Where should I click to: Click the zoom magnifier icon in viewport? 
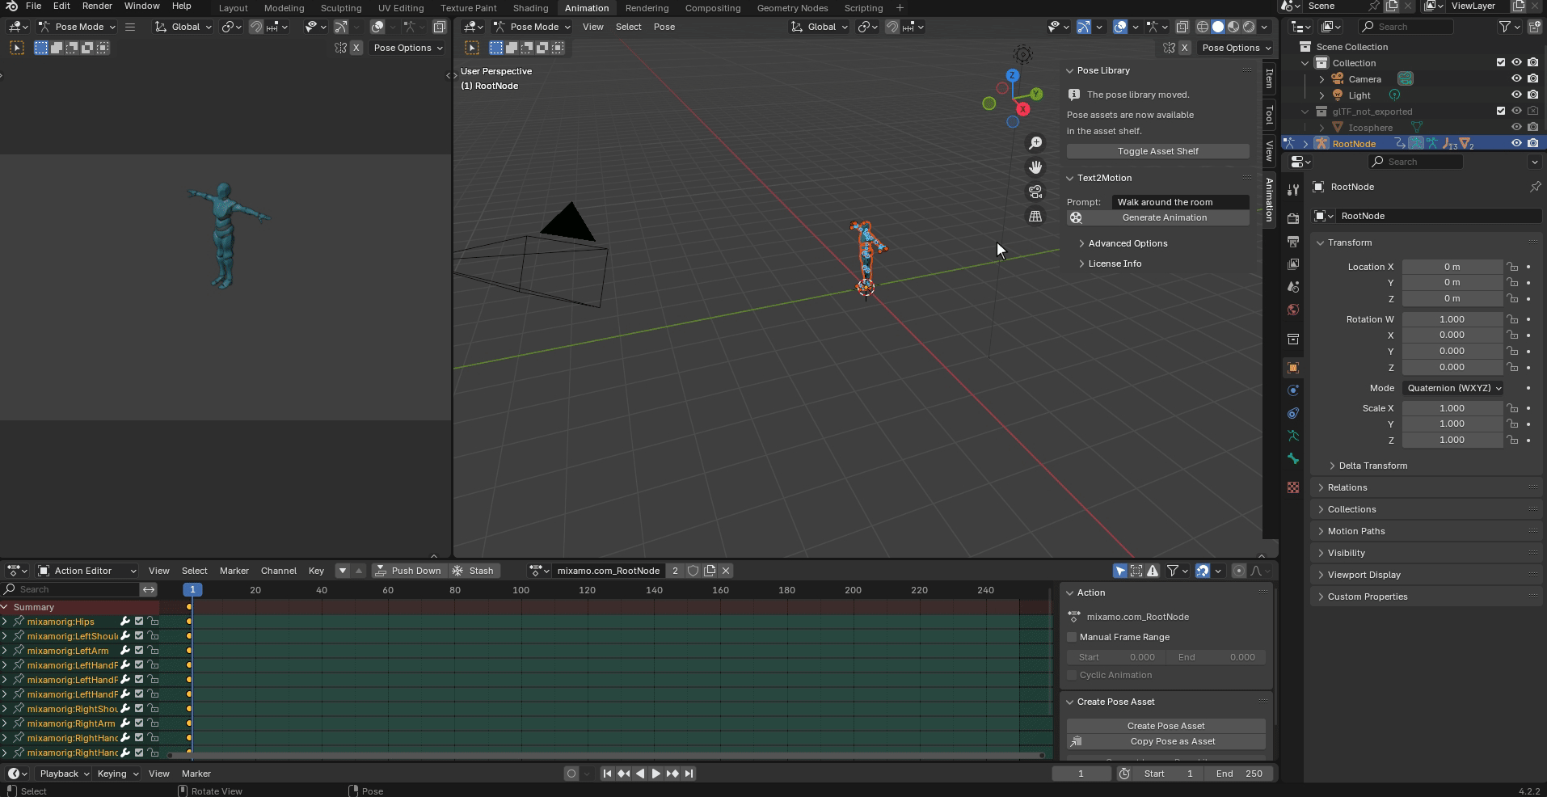tap(1035, 143)
